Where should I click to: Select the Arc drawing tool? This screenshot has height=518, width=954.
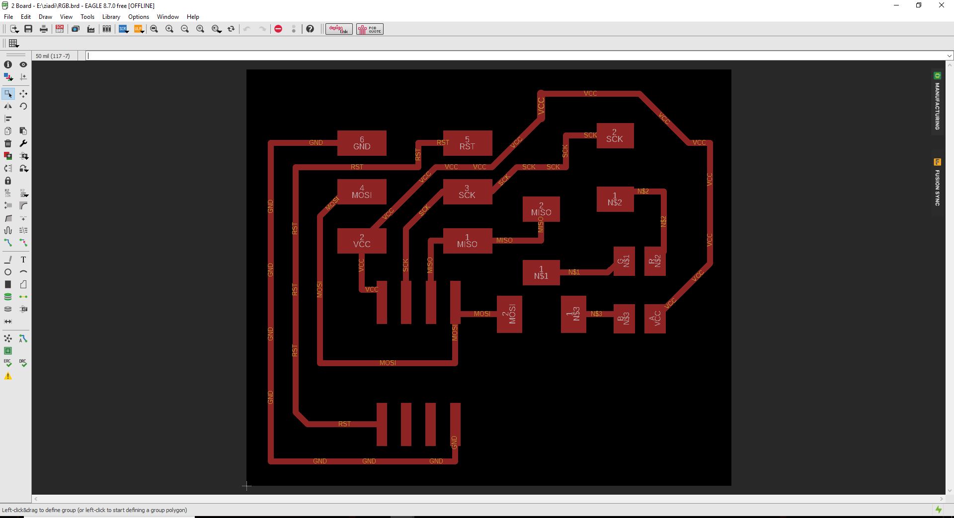(23, 272)
